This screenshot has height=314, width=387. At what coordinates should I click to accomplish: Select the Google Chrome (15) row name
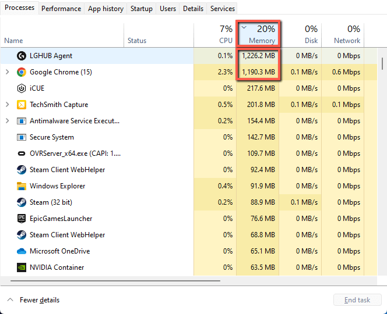pyautogui.click(x=61, y=72)
